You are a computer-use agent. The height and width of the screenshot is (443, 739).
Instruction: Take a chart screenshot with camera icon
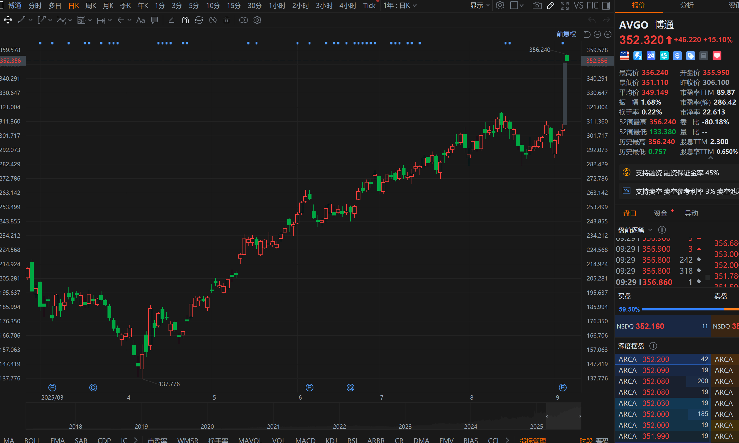click(537, 5)
